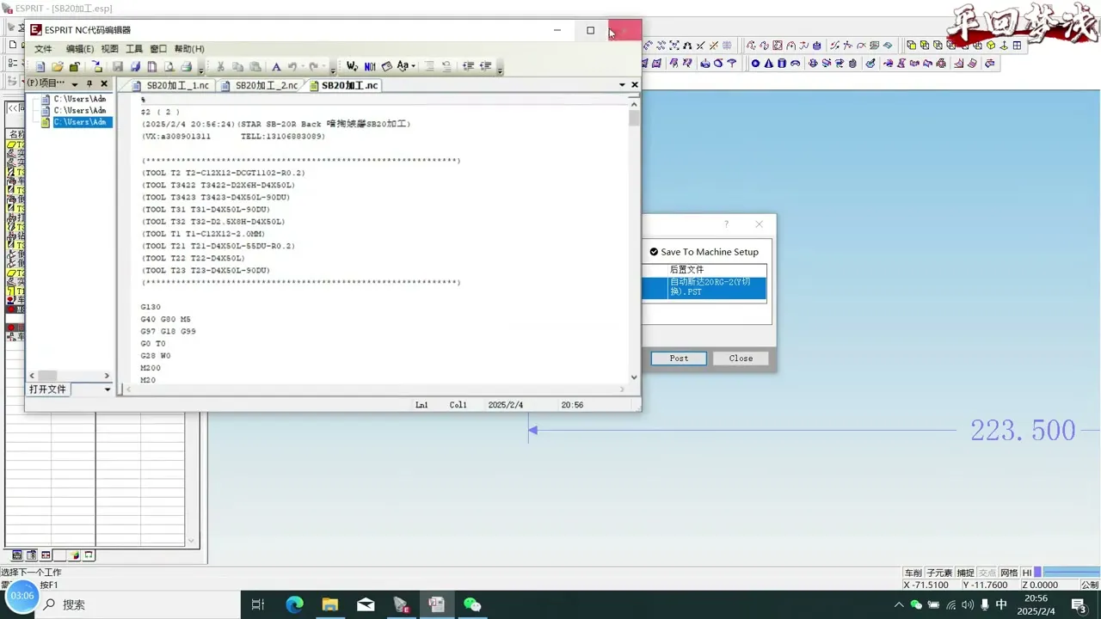Open the document tab list dropdown arrow
1101x619 pixels.
pos(622,84)
